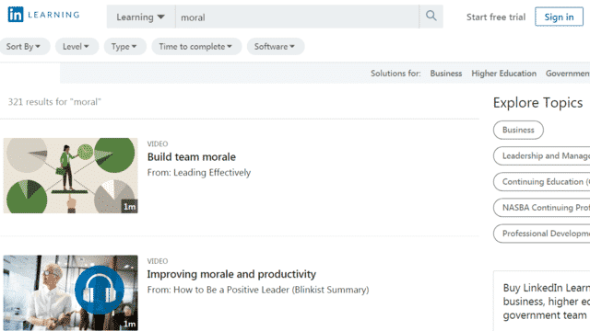The image size is (590, 331).
Task: Expand the Sort By filter
Action: [24, 47]
